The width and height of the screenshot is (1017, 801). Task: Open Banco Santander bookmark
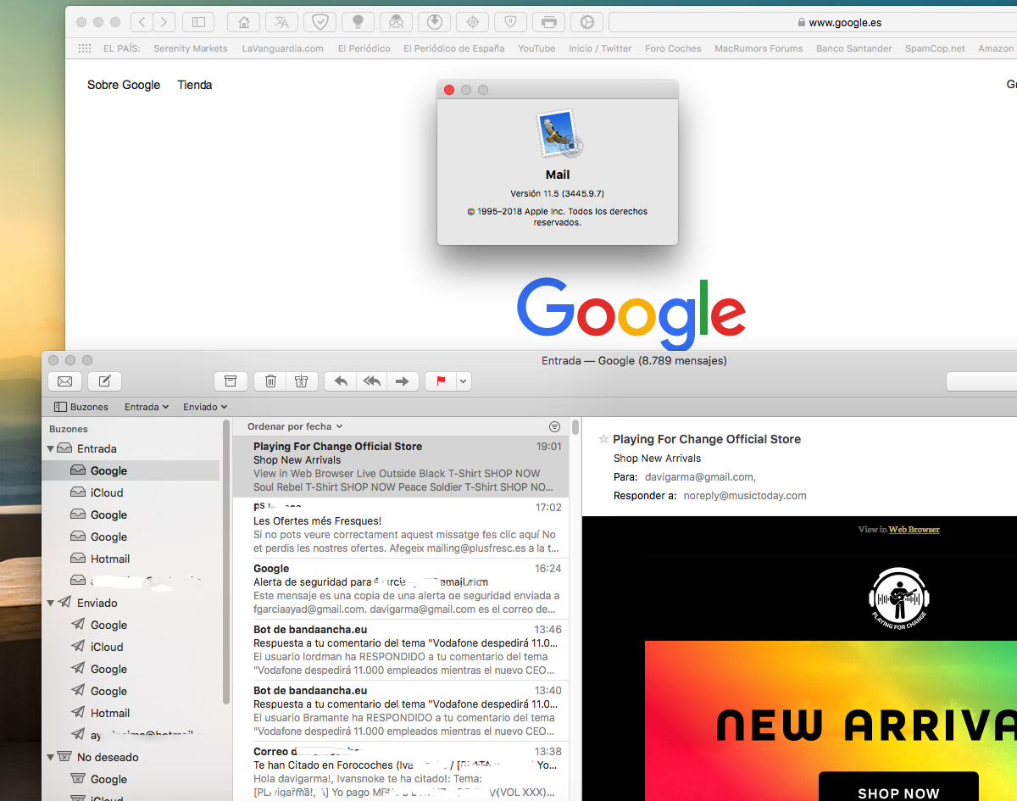(x=854, y=48)
